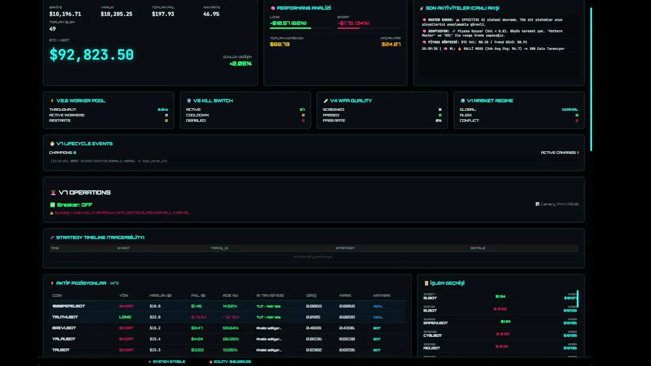Click the main page vertical scrollbar
This screenshot has height=366, width=651.
(x=591, y=79)
